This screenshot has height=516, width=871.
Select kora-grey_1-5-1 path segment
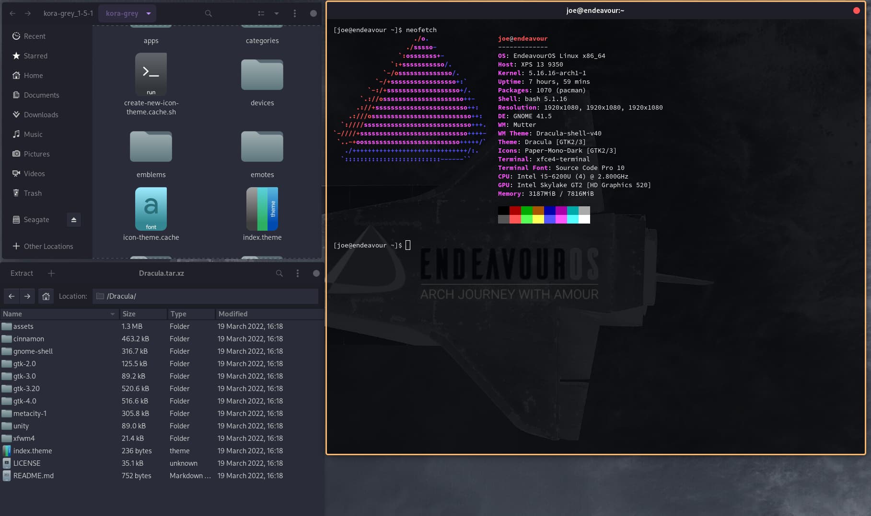click(x=68, y=13)
